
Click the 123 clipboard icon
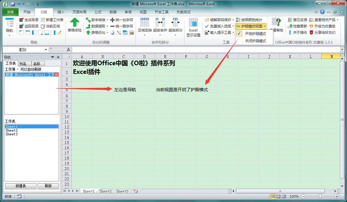click(132, 33)
